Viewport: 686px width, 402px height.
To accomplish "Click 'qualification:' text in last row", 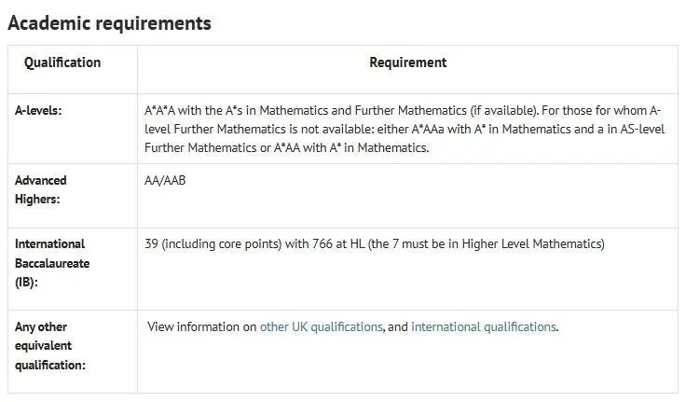I will point(50,366).
